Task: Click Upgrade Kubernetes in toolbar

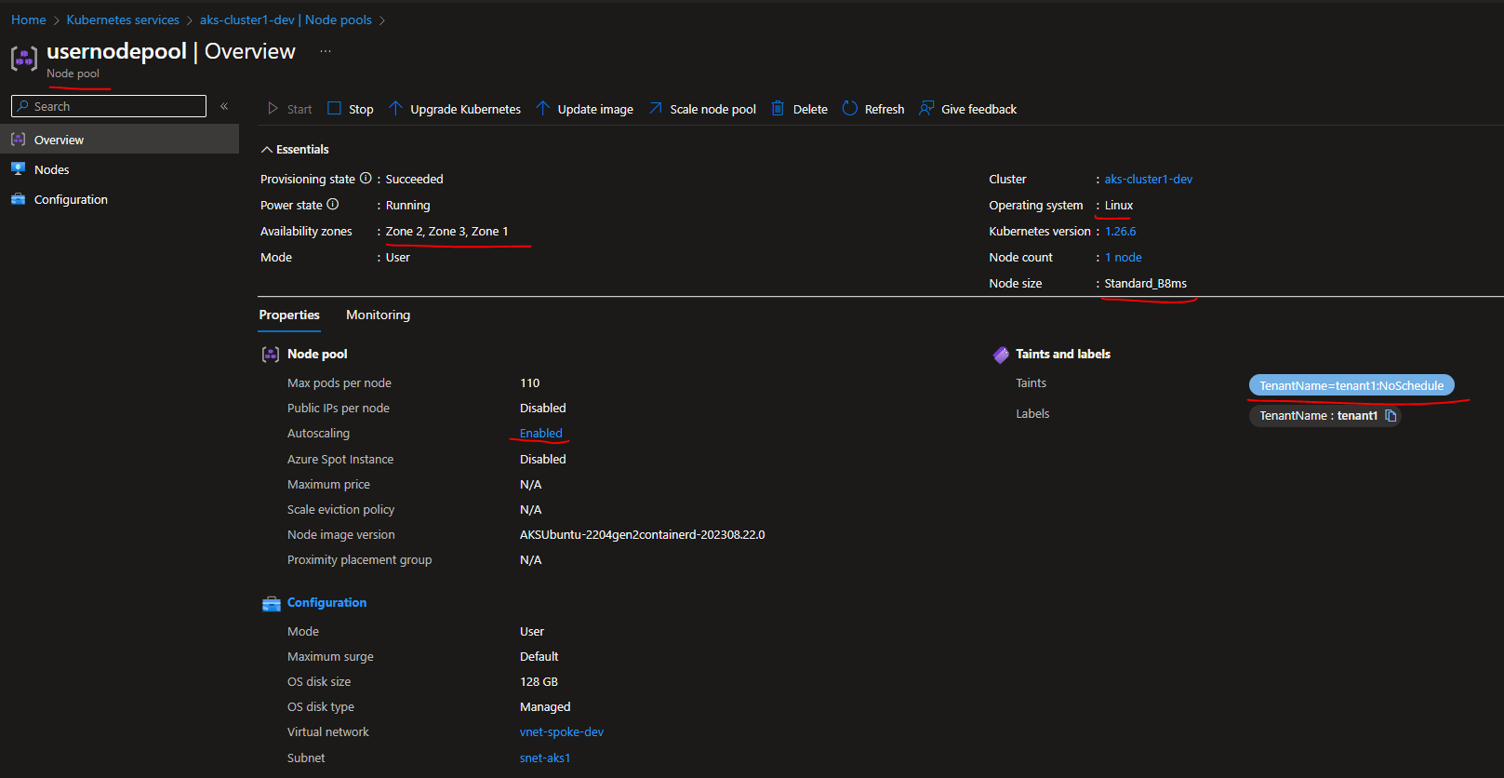Action: (x=454, y=109)
